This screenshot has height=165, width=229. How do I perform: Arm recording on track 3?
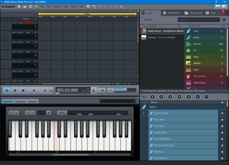click(x=28, y=42)
